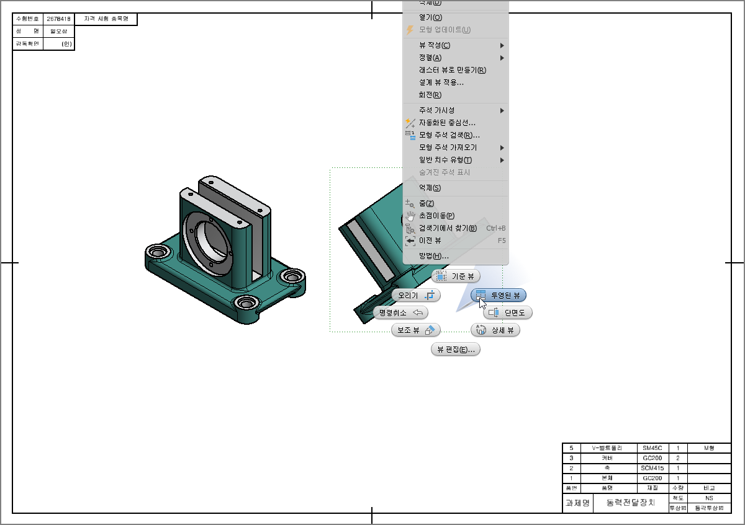Click the 수험번호 label cell

coord(27,19)
